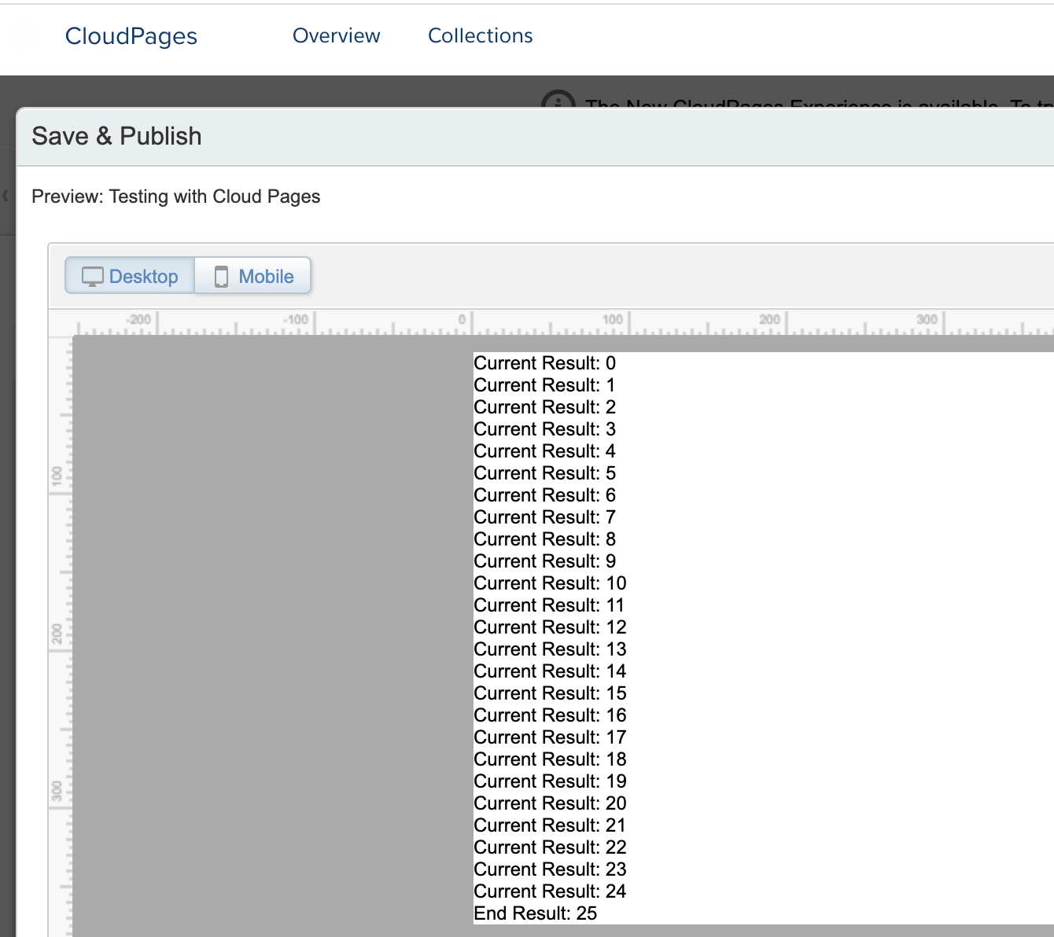Click the desktop monitor icon in preview toggle
Screen dimensions: 1054x937
(x=93, y=277)
